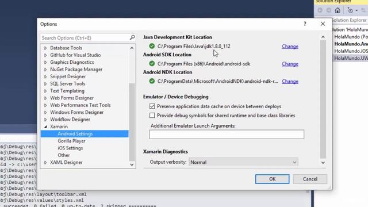Select HolaMundo (Portable) project in Solution Explorer
Image resolution: width=368 pixels, height=207 pixels.
[x=351, y=37]
